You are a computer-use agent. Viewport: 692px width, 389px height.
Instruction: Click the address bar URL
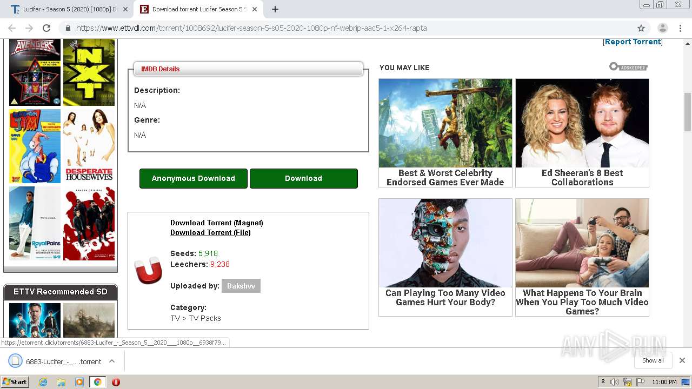251,28
